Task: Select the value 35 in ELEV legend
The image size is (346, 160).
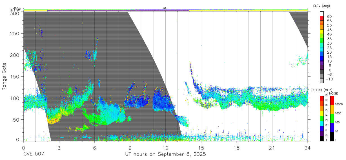Action: [x=329, y=39]
